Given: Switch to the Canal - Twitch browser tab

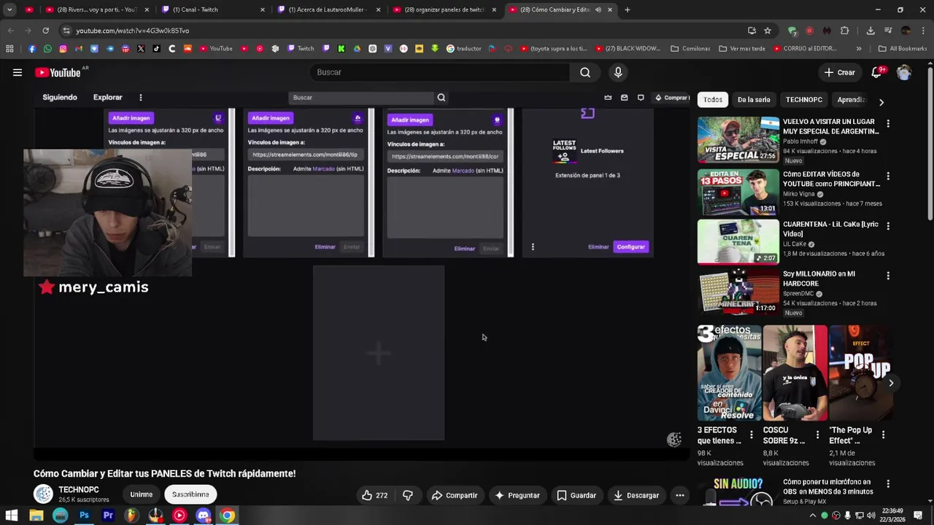Looking at the screenshot, I should click(x=212, y=9).
